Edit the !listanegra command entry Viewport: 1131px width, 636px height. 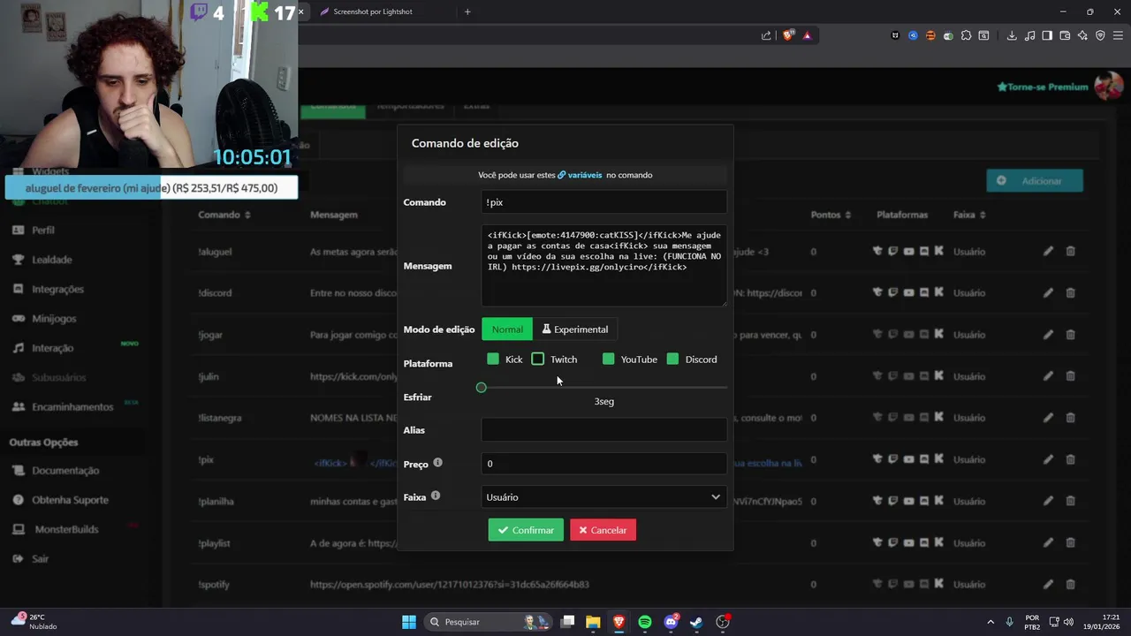(x=1048, y=418)
